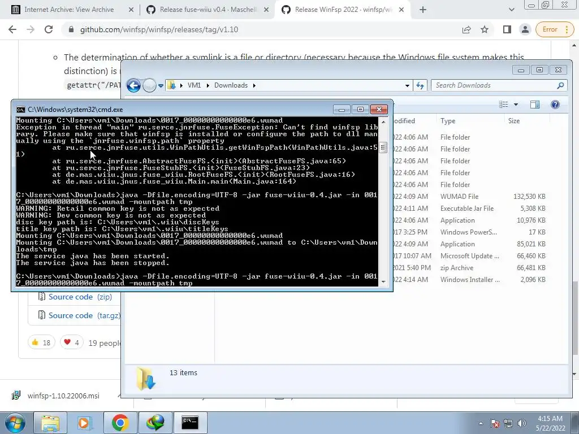Open Source code (zip) link
The width and height of the screenshot is (579, 434).
[80, 297]
